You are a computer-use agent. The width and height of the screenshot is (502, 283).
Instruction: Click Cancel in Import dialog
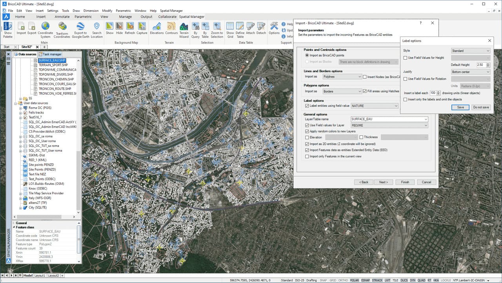426,182
